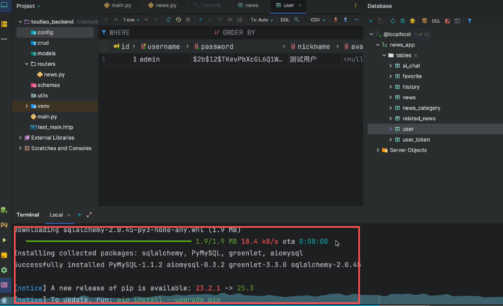The width and height of the screenshot is (503, 306).
Task: Click the '1 of 13' schemas badge
Action: tap(422, 34)
